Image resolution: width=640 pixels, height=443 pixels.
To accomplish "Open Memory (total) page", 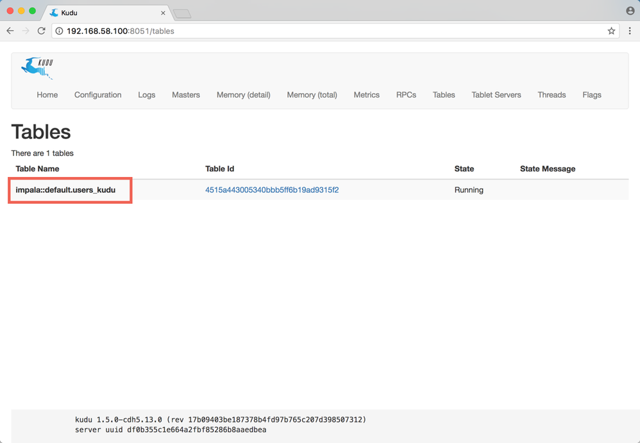I will coord(312,95).
